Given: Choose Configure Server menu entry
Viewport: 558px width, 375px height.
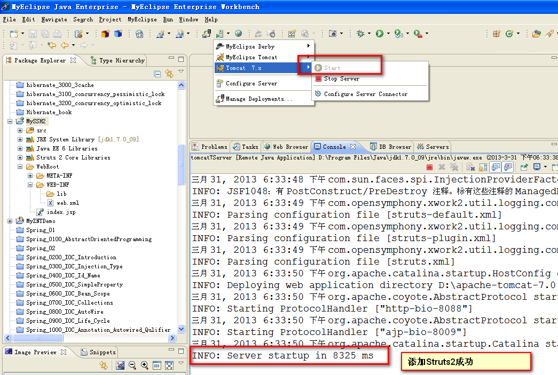Looking at the screenshot, I should click(263, 84).
